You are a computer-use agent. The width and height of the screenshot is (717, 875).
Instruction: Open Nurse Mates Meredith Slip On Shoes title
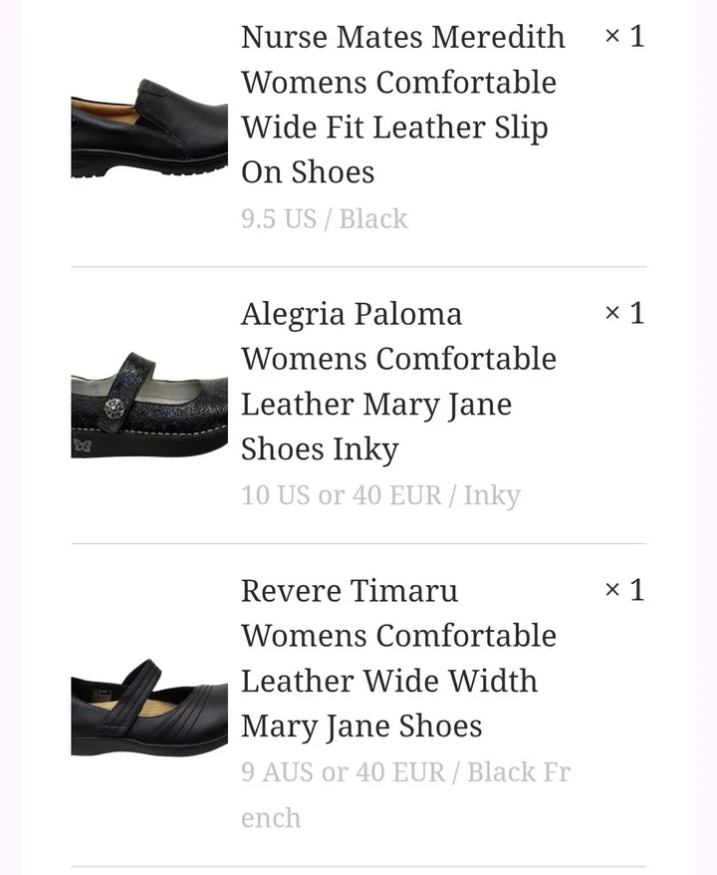402,105
